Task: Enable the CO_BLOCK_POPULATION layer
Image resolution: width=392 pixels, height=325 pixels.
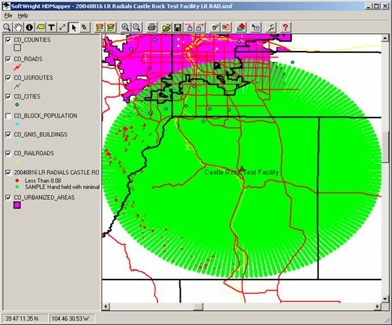Action: pos(8,116)
